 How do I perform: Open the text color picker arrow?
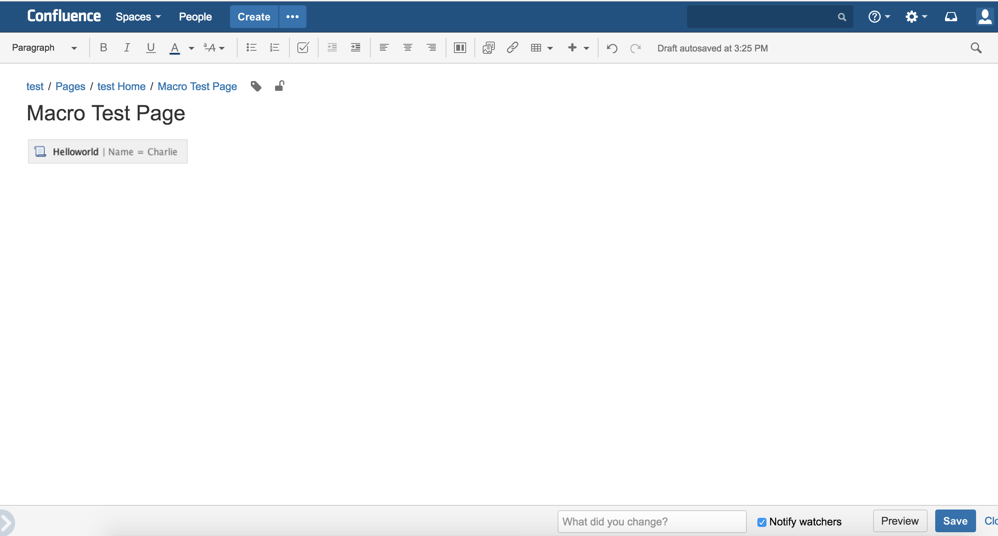191,48
